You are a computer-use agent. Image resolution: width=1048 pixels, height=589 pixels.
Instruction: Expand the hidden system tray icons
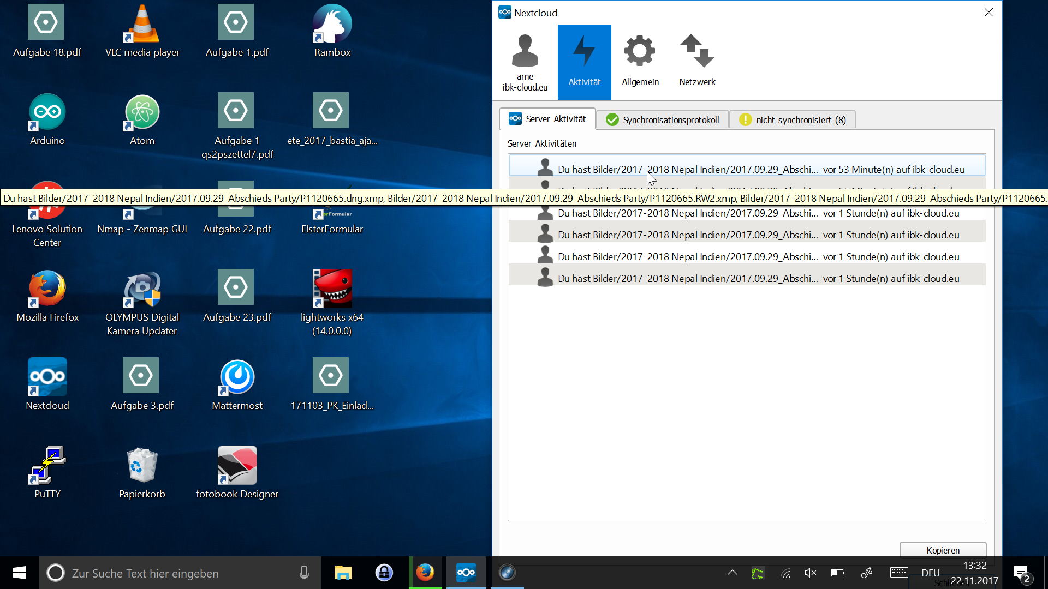click(732, 573)
